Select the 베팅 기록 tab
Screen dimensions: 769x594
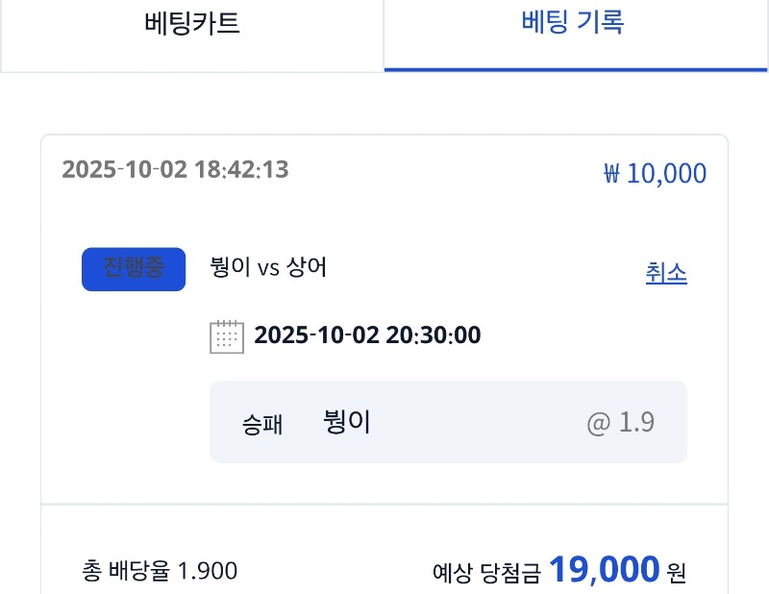pos(574,23)
